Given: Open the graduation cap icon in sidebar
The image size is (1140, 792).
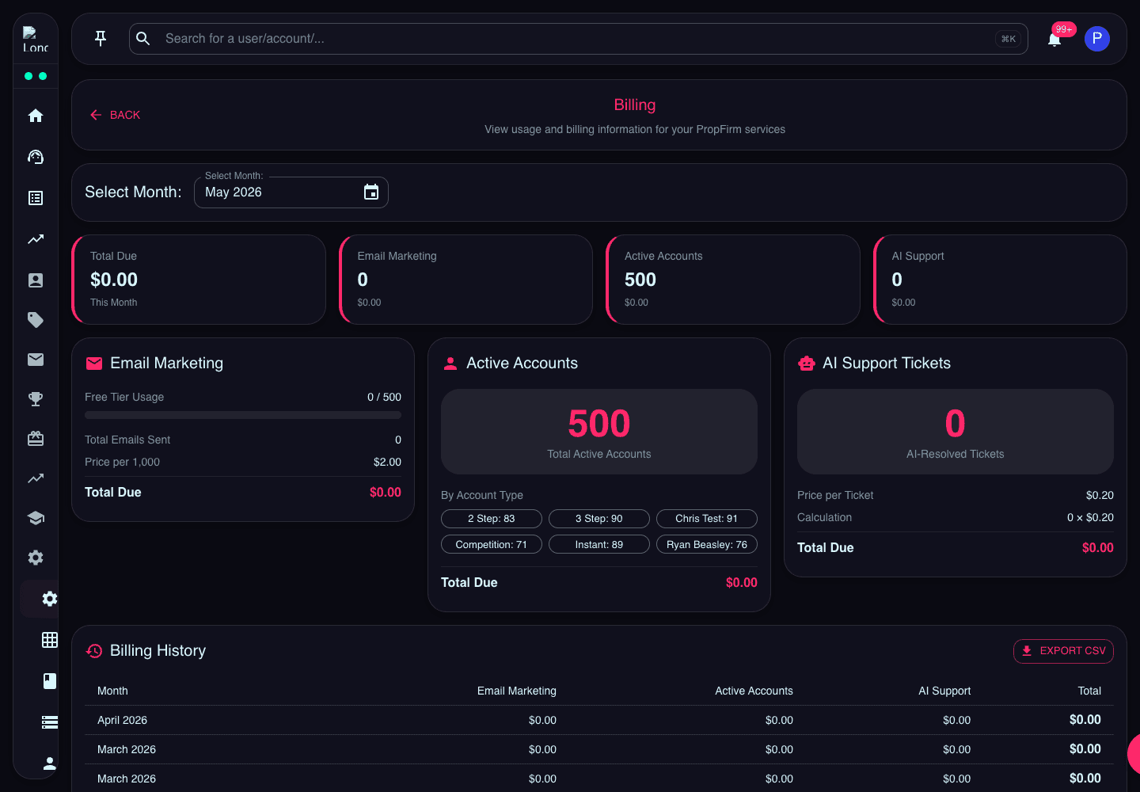Looking at the screenshot, I should click(x=36, y=518).
